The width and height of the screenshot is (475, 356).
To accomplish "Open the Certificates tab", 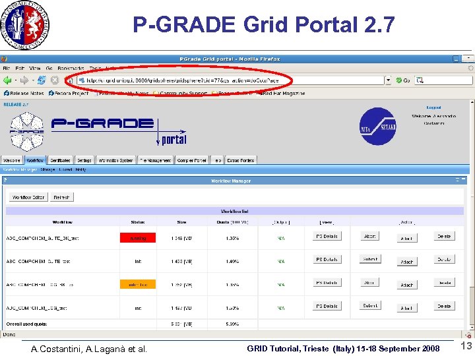I will [x=60, y=160].
